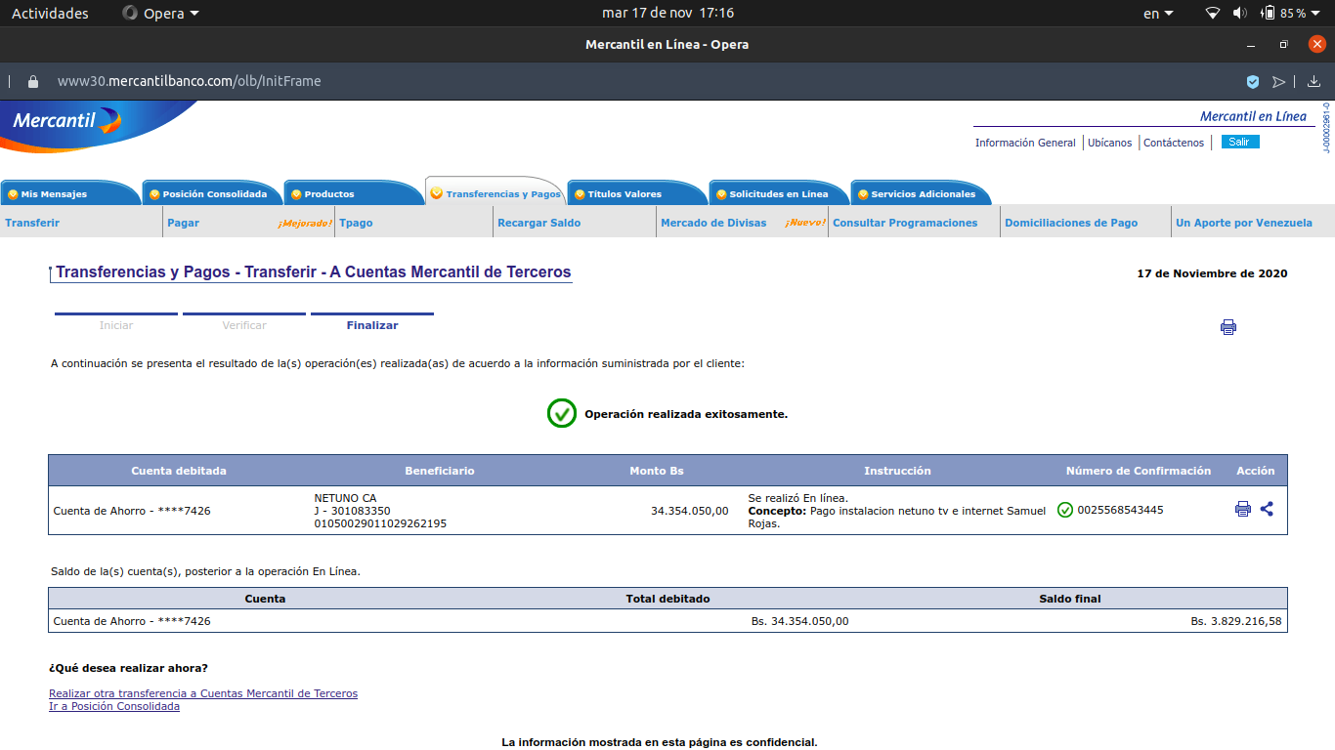
Task: Select Recargar Saldo in the submenu
Action: point(538,223)
